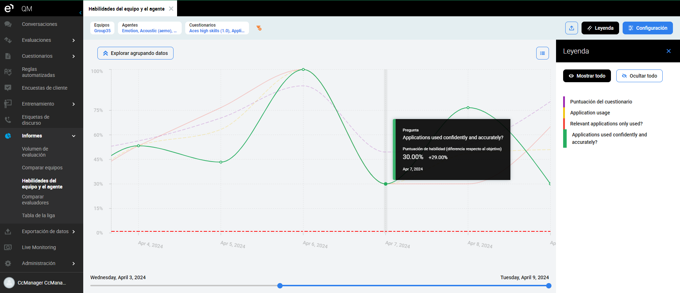This screenshot has height=293, width=680.
Task: Click the Apr 4 green data point
Action: (138, 146)
